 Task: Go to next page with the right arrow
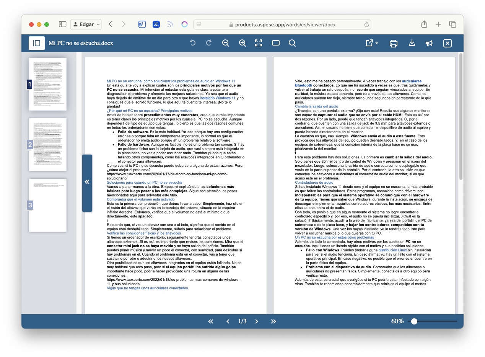(257, 321)
